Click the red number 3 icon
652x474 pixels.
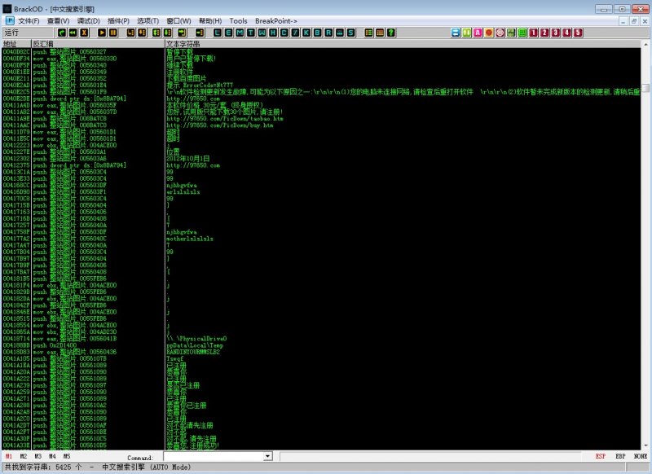556,33
